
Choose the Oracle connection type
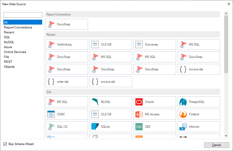coord(155,102)
